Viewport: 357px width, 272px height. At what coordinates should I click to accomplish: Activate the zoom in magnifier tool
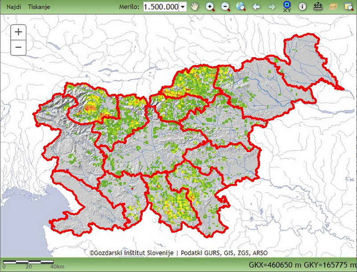[210, 7]
